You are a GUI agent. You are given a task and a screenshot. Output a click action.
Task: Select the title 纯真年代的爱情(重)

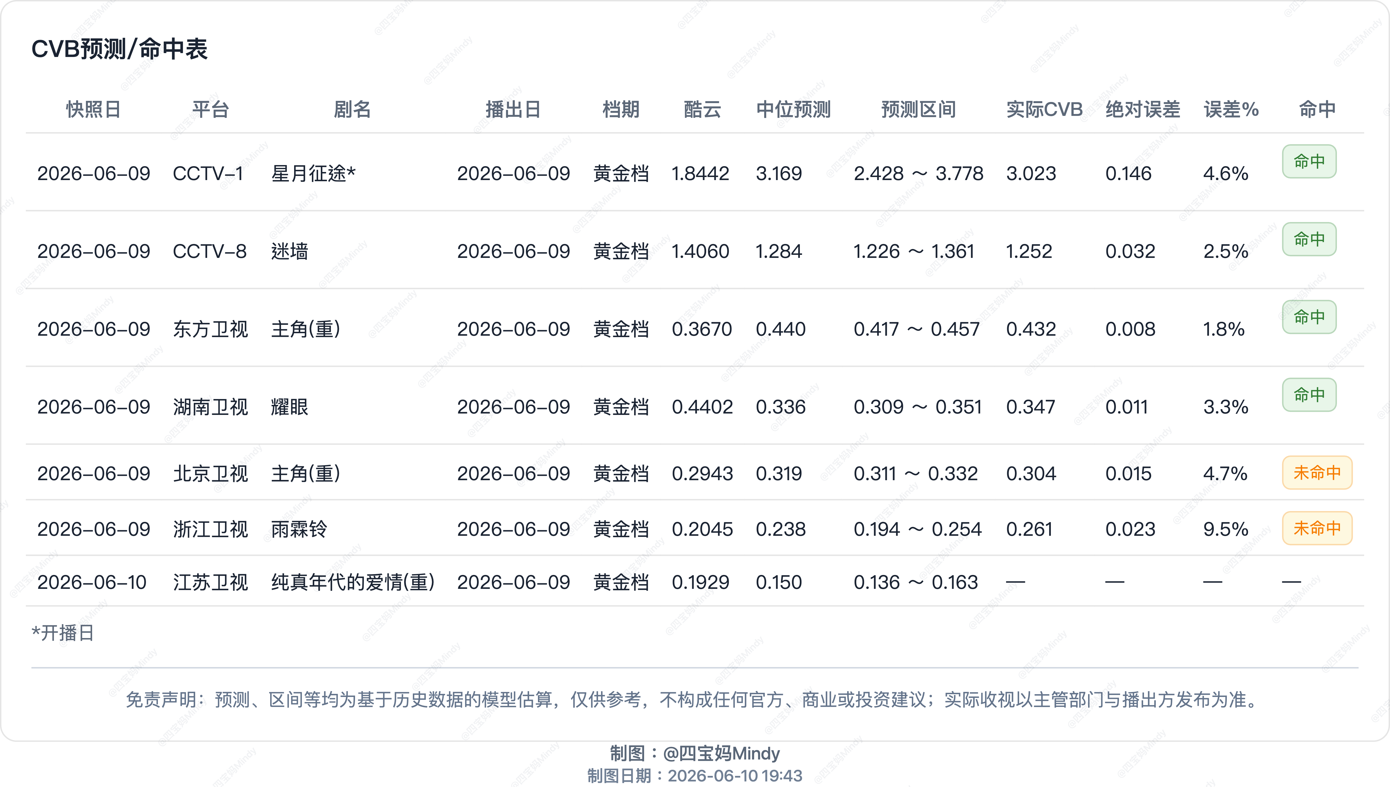(354, 582)
